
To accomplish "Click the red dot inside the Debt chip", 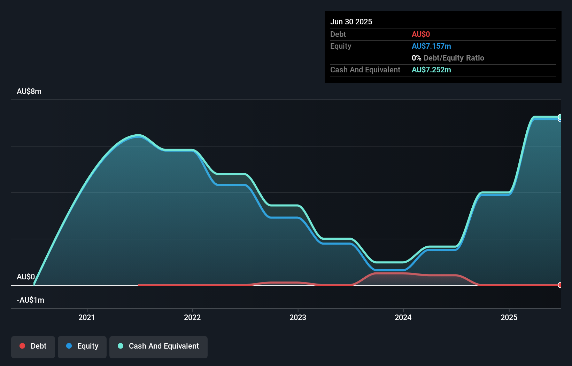I will pyautogui.click(x=22, y=346).
